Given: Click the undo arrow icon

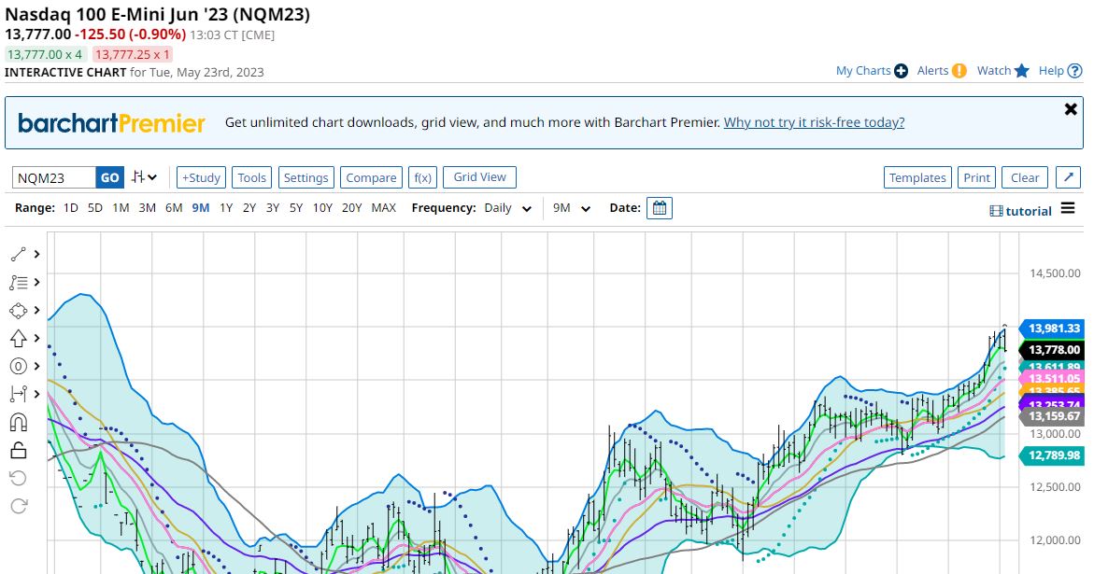Looking at the screenshot, I should (x=18, y=478).
